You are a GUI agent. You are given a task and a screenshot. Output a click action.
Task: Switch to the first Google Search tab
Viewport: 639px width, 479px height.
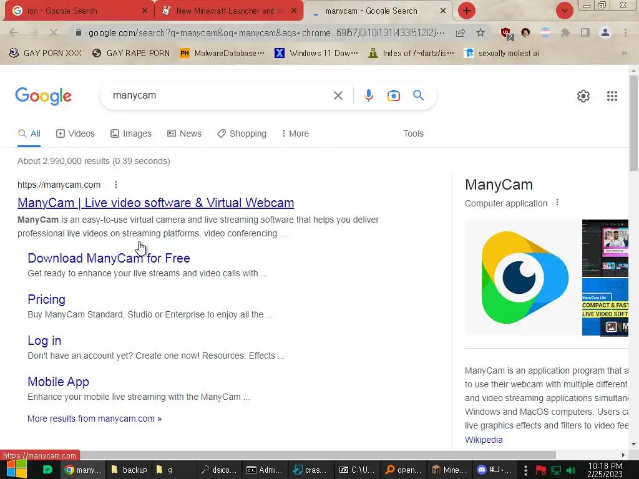pyautogui.click(x=79, y=11)
